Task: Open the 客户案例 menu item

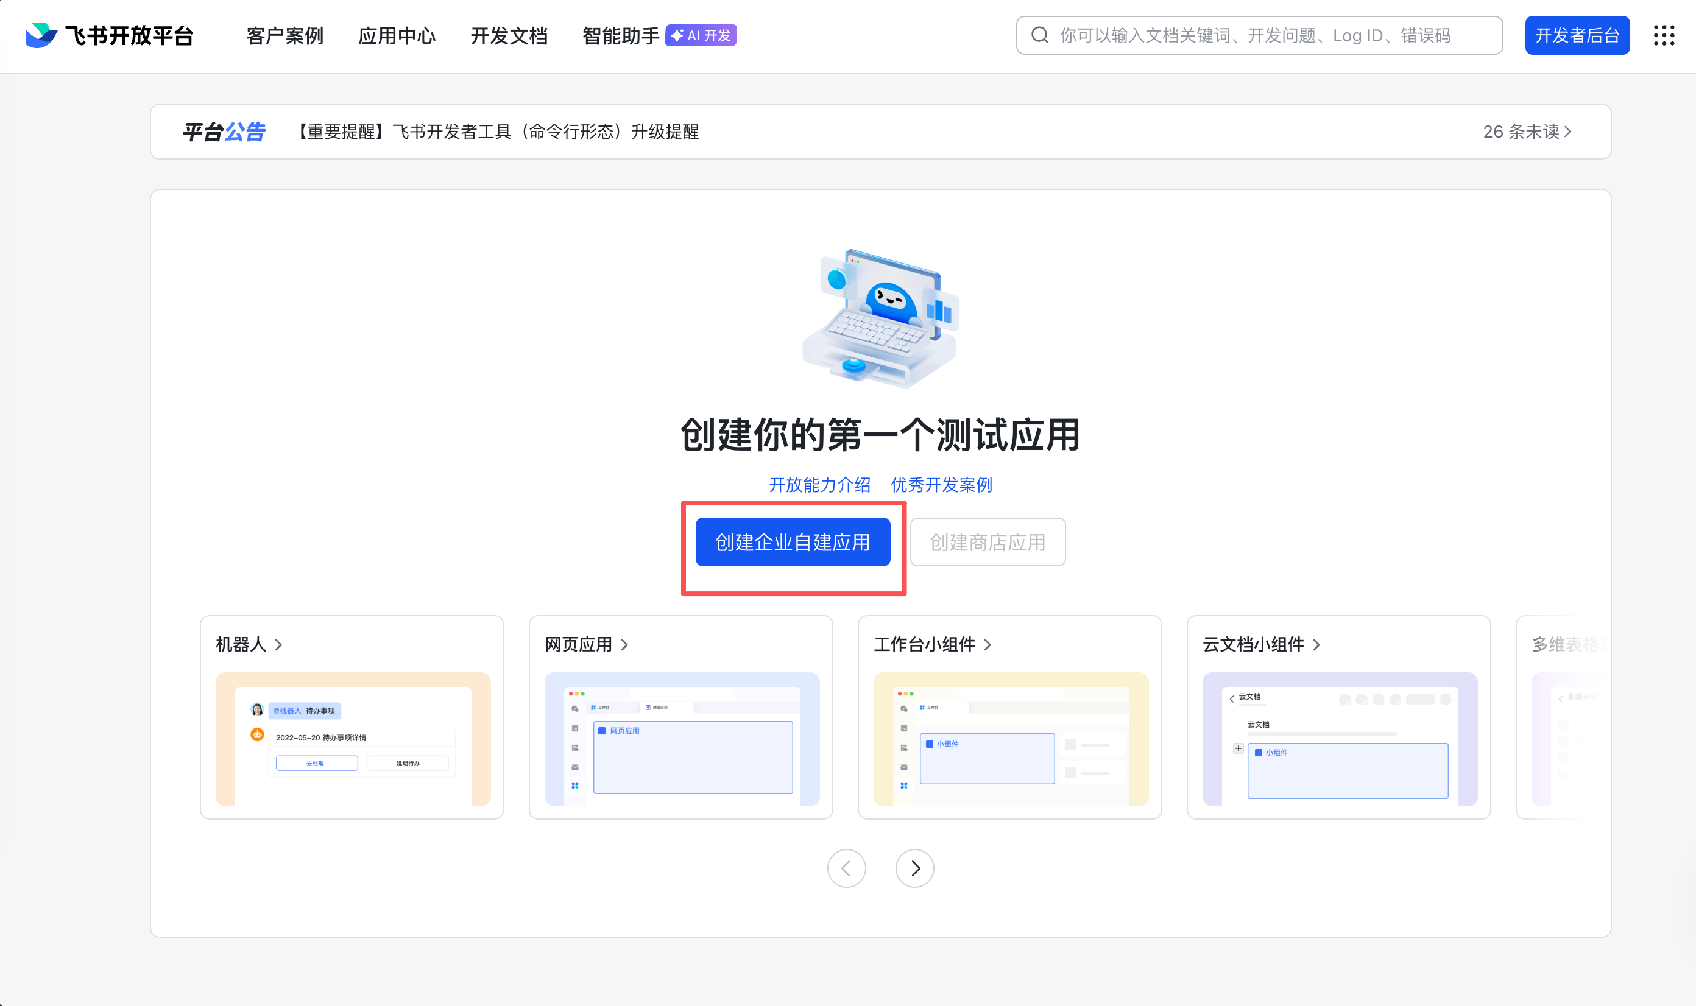Action: point(284,35)
